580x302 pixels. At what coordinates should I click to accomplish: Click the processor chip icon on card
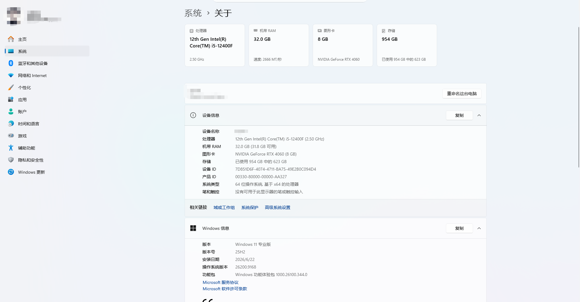pos(192,31)
